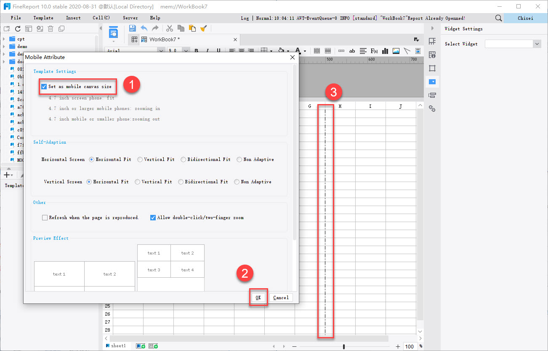Close the Mobile Attribute dialog
548x351 pixels.
pyautogui.click(x=293, y=57)
